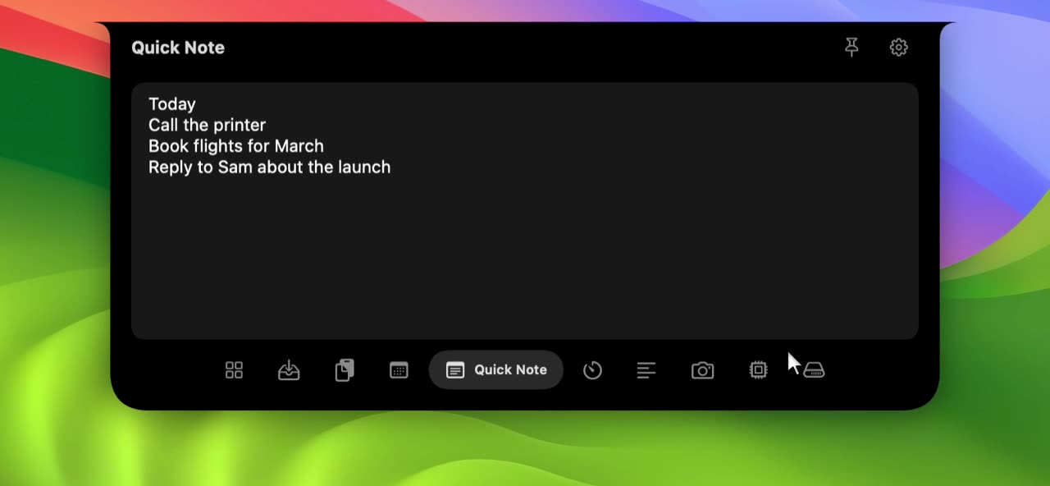
Task: Open the timer widget icon
Action: [592, 370]
